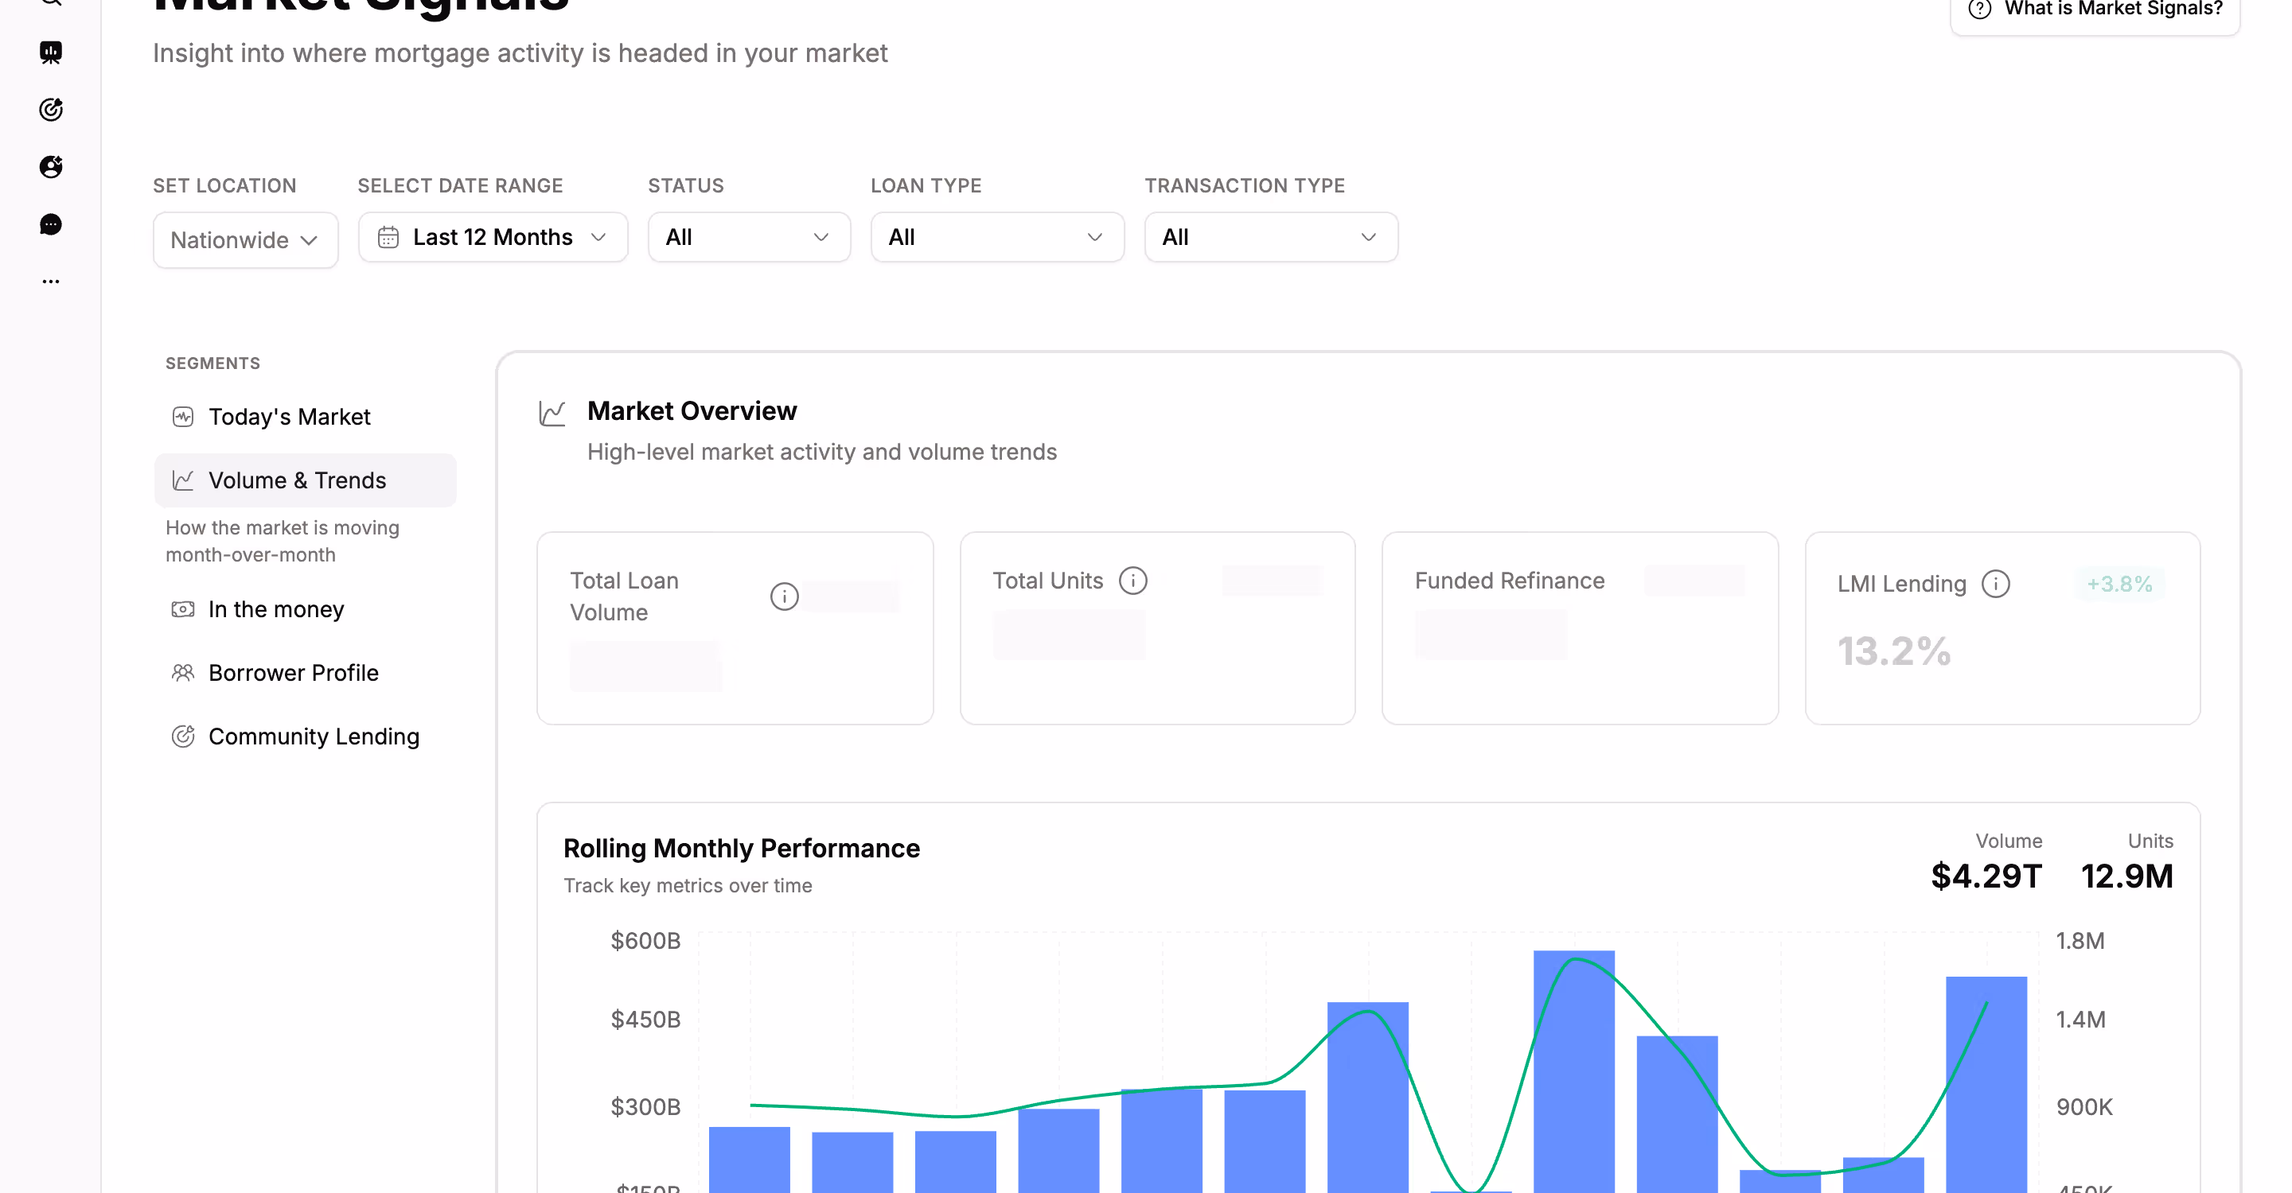The height and width of the screenshot is (1193, 2292).
Task: Click the 'How the market is moving' description
Action: (282, 542)
